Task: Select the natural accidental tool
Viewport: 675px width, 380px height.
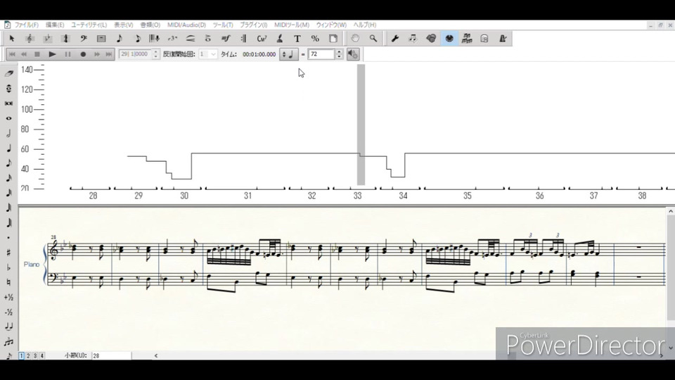Action: tap(8, 282)
